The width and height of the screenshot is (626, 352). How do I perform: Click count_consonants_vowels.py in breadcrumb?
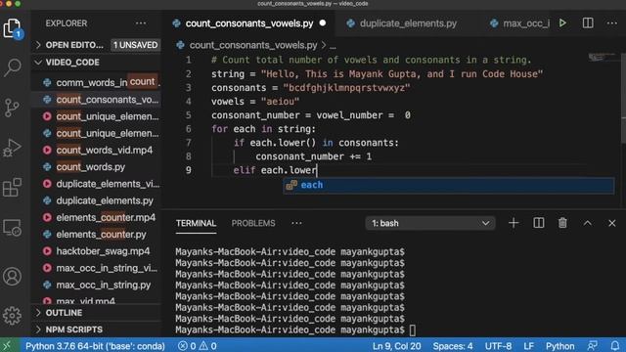click(253, 45)
